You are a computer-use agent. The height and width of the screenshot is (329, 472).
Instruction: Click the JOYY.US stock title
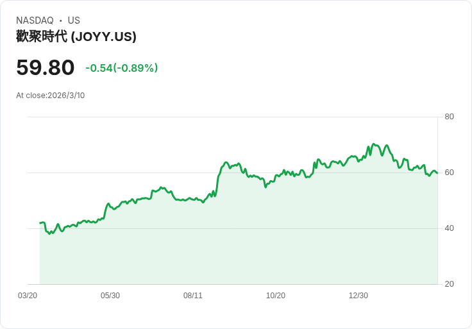pyautogui.click(x=76, y=37)
